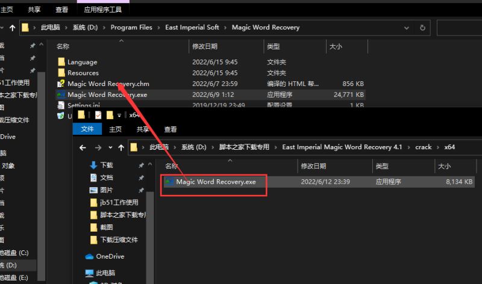Open 查看 tab in x64 window
The image size is (482, 284).
click(x=171, y=129)
